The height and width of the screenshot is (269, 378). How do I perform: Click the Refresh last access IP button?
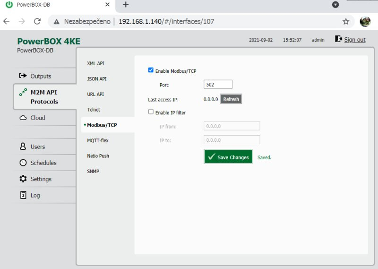pos(231,99)
